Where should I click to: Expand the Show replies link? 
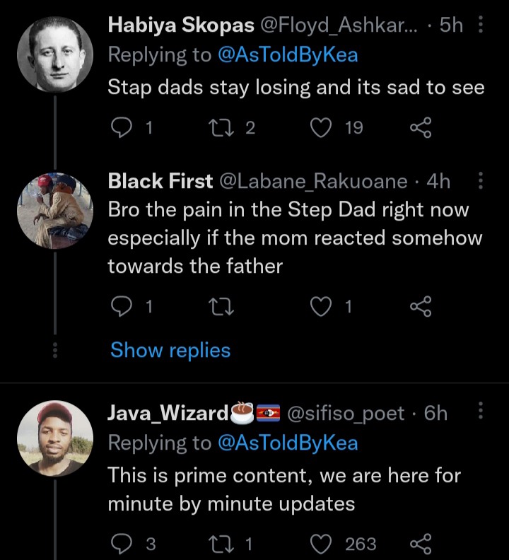coord(170,350)
